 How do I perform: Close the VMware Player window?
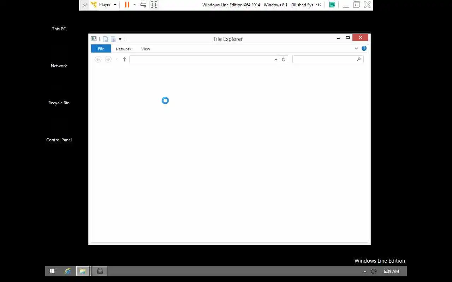367,5
